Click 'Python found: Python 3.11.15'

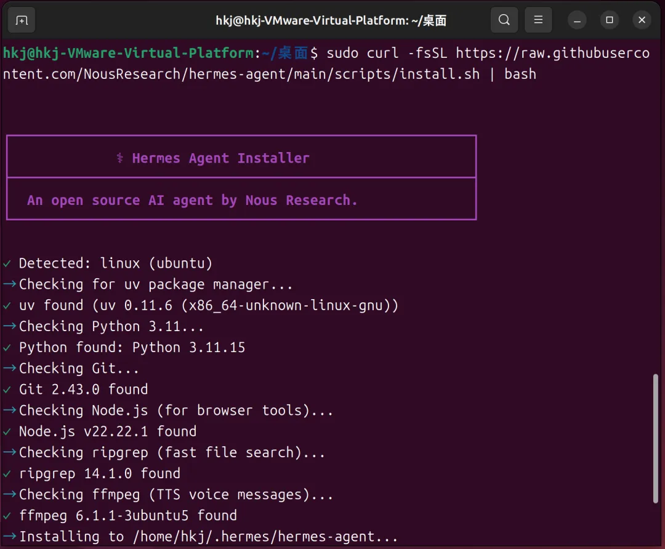click(132, 348)
